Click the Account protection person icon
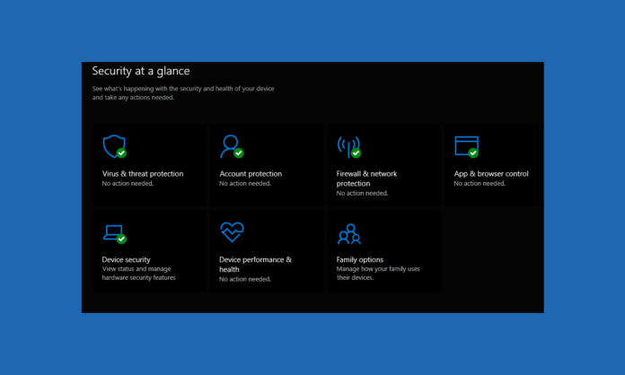The height and width of the screenshot is (375, 625). tap(231, 145)
